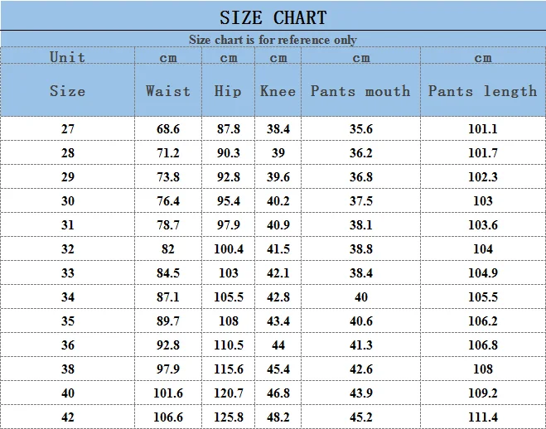Click the SIZE CHART title
Screen dimensions: 546x429
tap(273, 17)
